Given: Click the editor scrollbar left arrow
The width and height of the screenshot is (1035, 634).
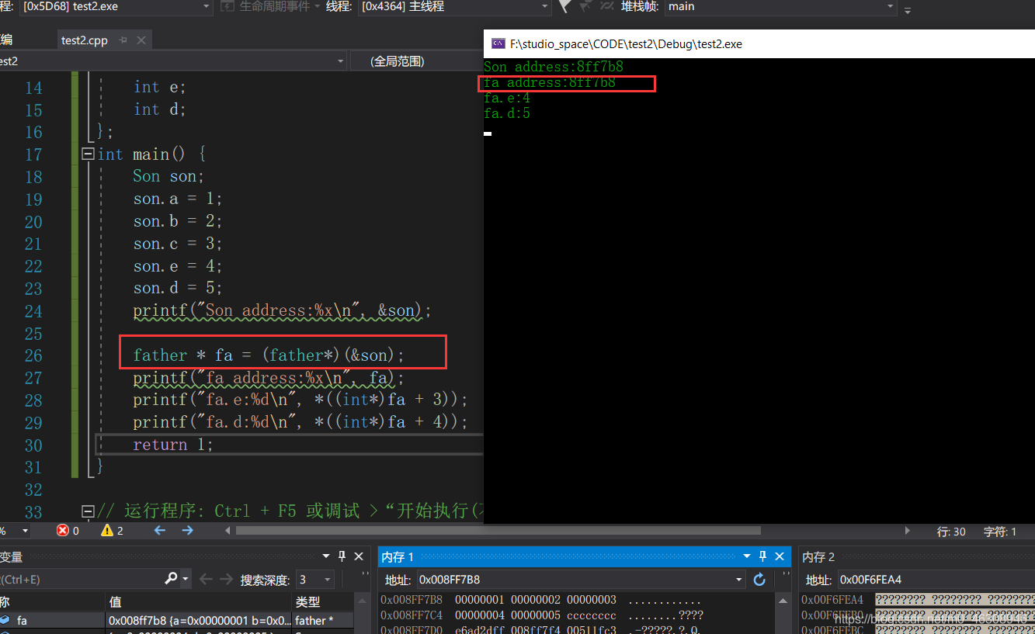Looking at the screenshot, I should [227, 531].
